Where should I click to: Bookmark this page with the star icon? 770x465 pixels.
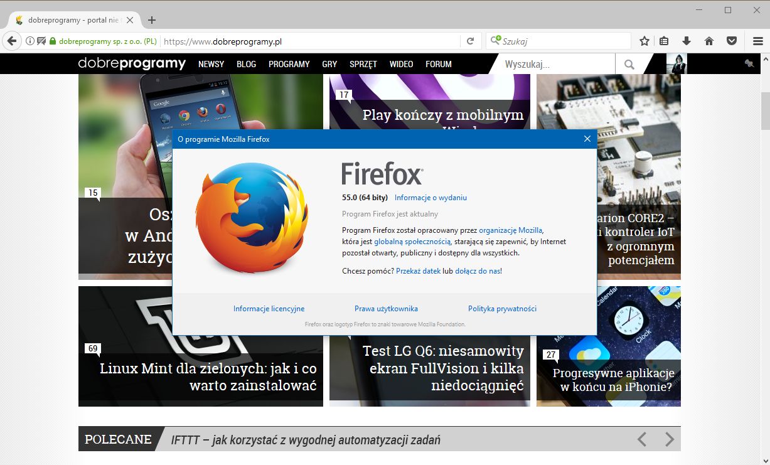click(x=644, y=41)
